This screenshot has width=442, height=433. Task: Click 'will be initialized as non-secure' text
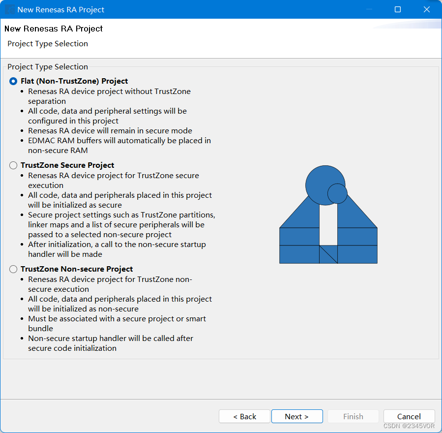[x=83, y=309]
